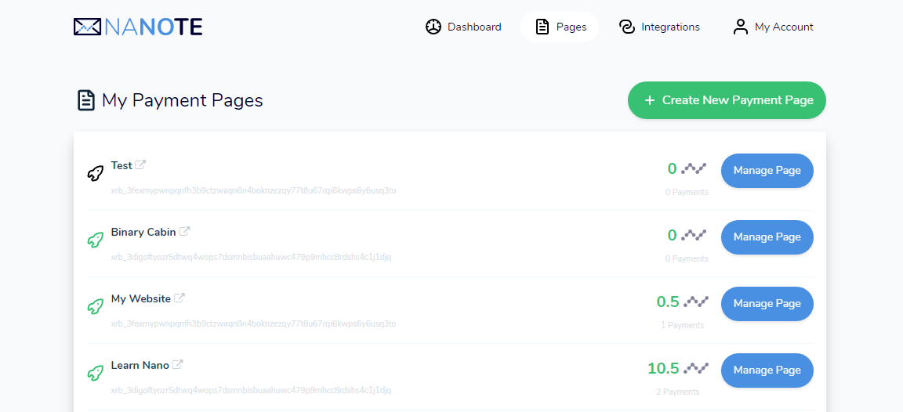Viewport: 903px width, 412px height.
Task: Click the document icon beside My Payment Pages
Action: [x=85, y=100]
